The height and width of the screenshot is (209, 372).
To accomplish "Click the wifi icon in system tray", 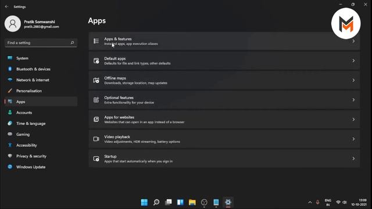I will point(338,202).
